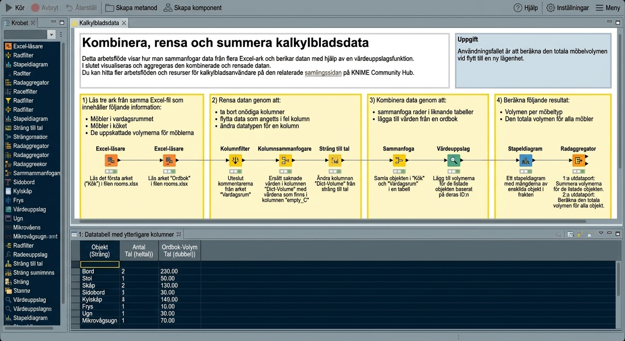The width and height of the screenshot is (625, 341).
Task: Click the Kör run icon
Action: (x=8, y=8)
